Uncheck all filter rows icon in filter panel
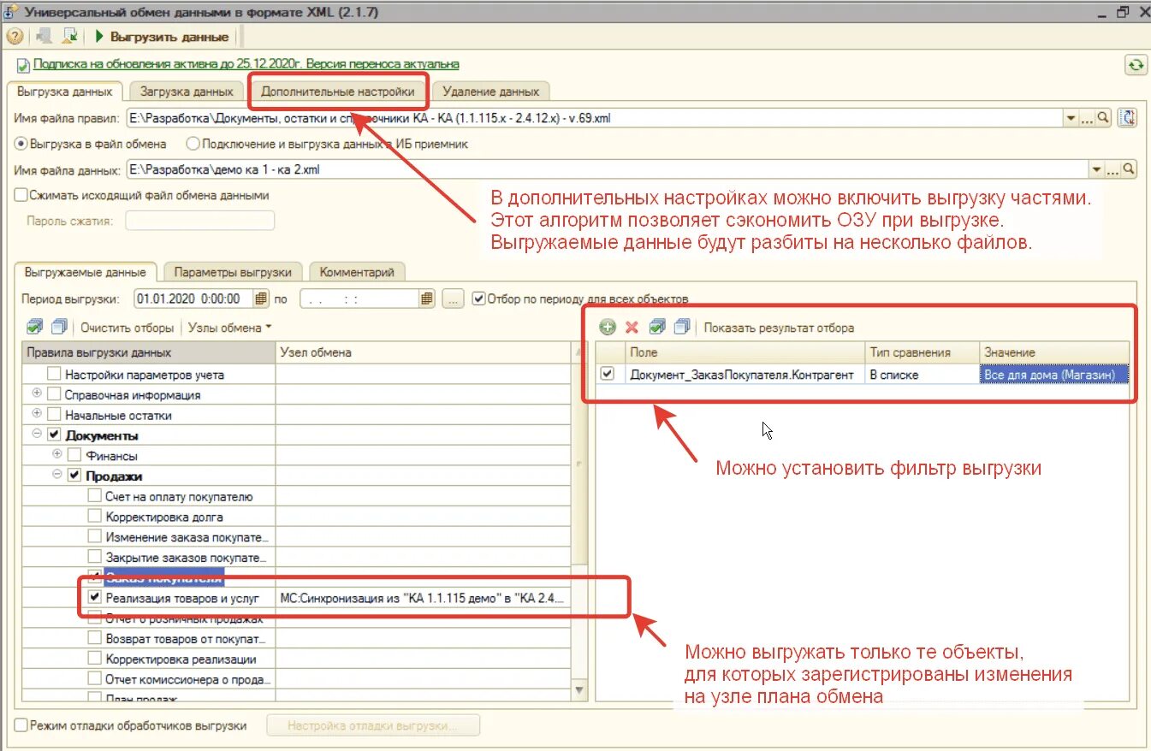Viewport: 1151px width, 751px height. [682, 327]
